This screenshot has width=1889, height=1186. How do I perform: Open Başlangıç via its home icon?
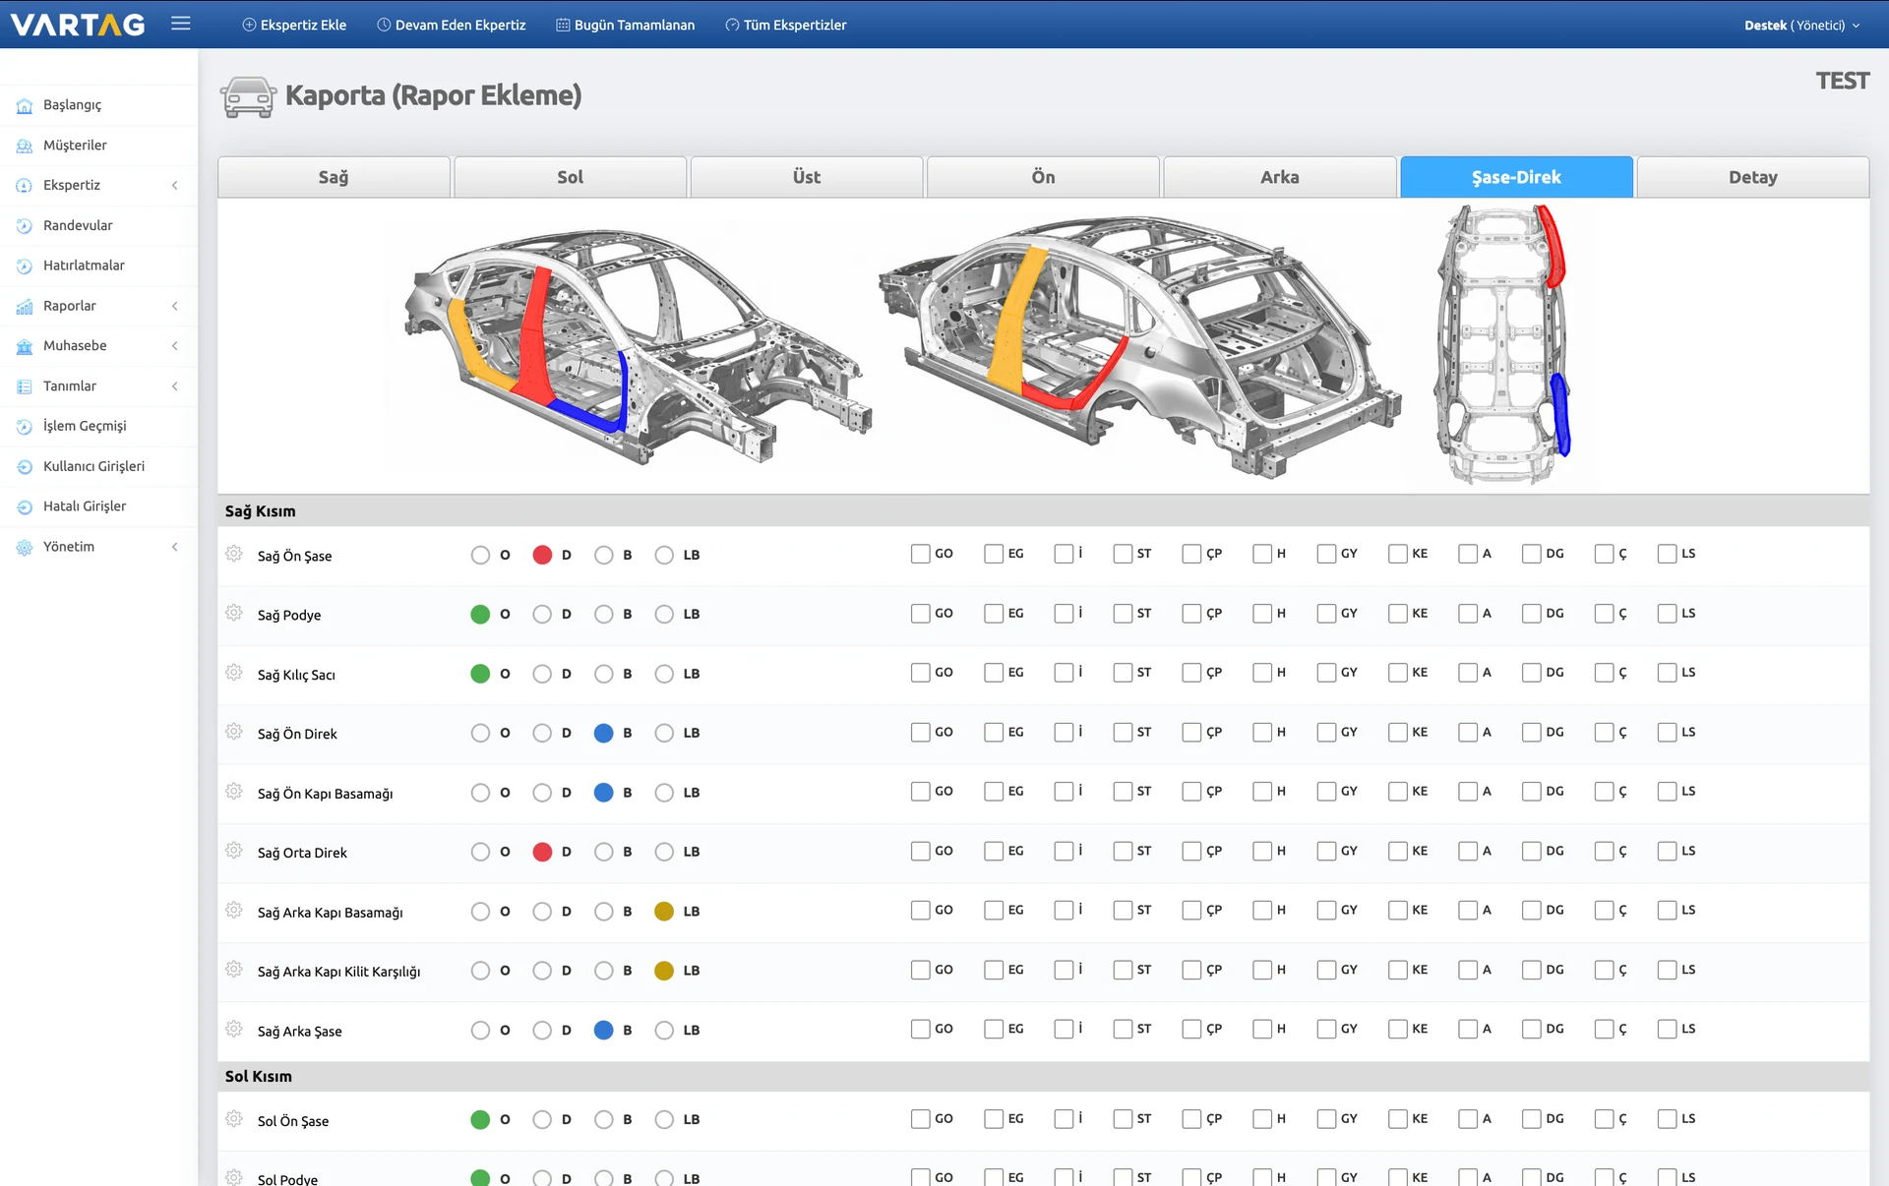point(25,105)
